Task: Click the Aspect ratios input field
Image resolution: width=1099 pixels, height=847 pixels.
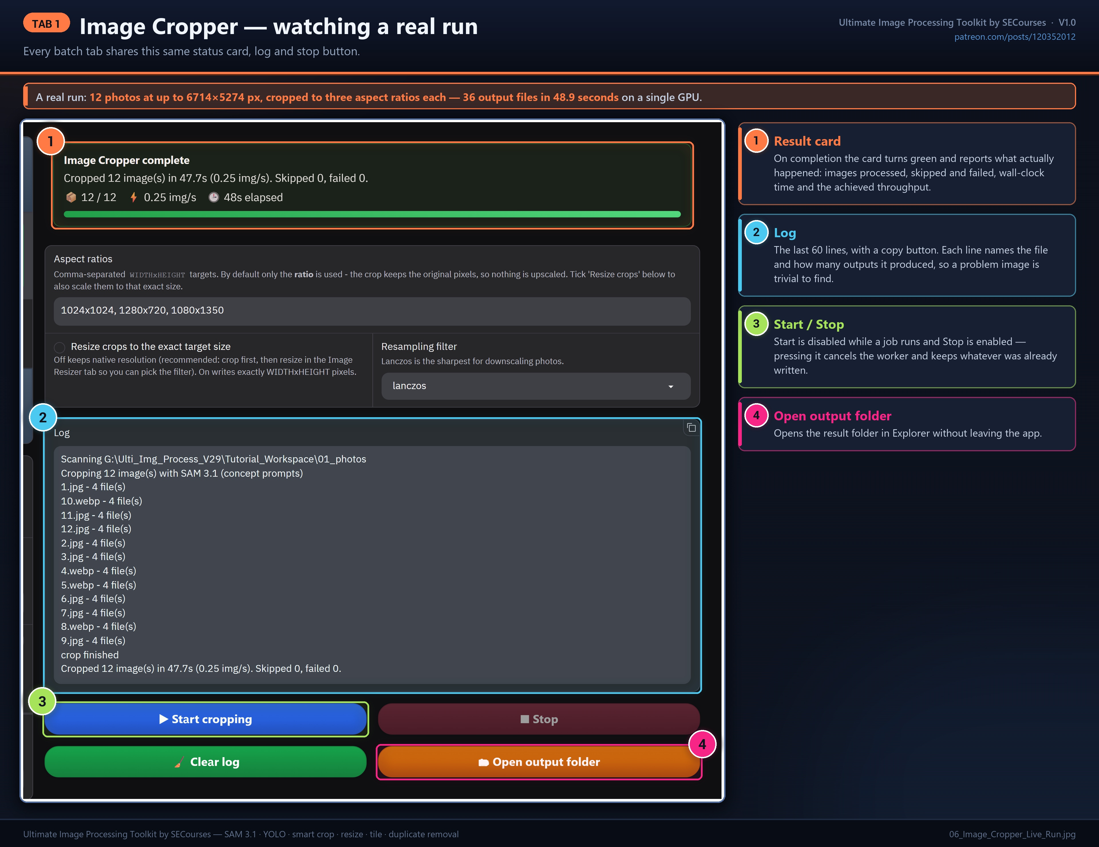Action: pyautogui.click(x=372, y=310)
